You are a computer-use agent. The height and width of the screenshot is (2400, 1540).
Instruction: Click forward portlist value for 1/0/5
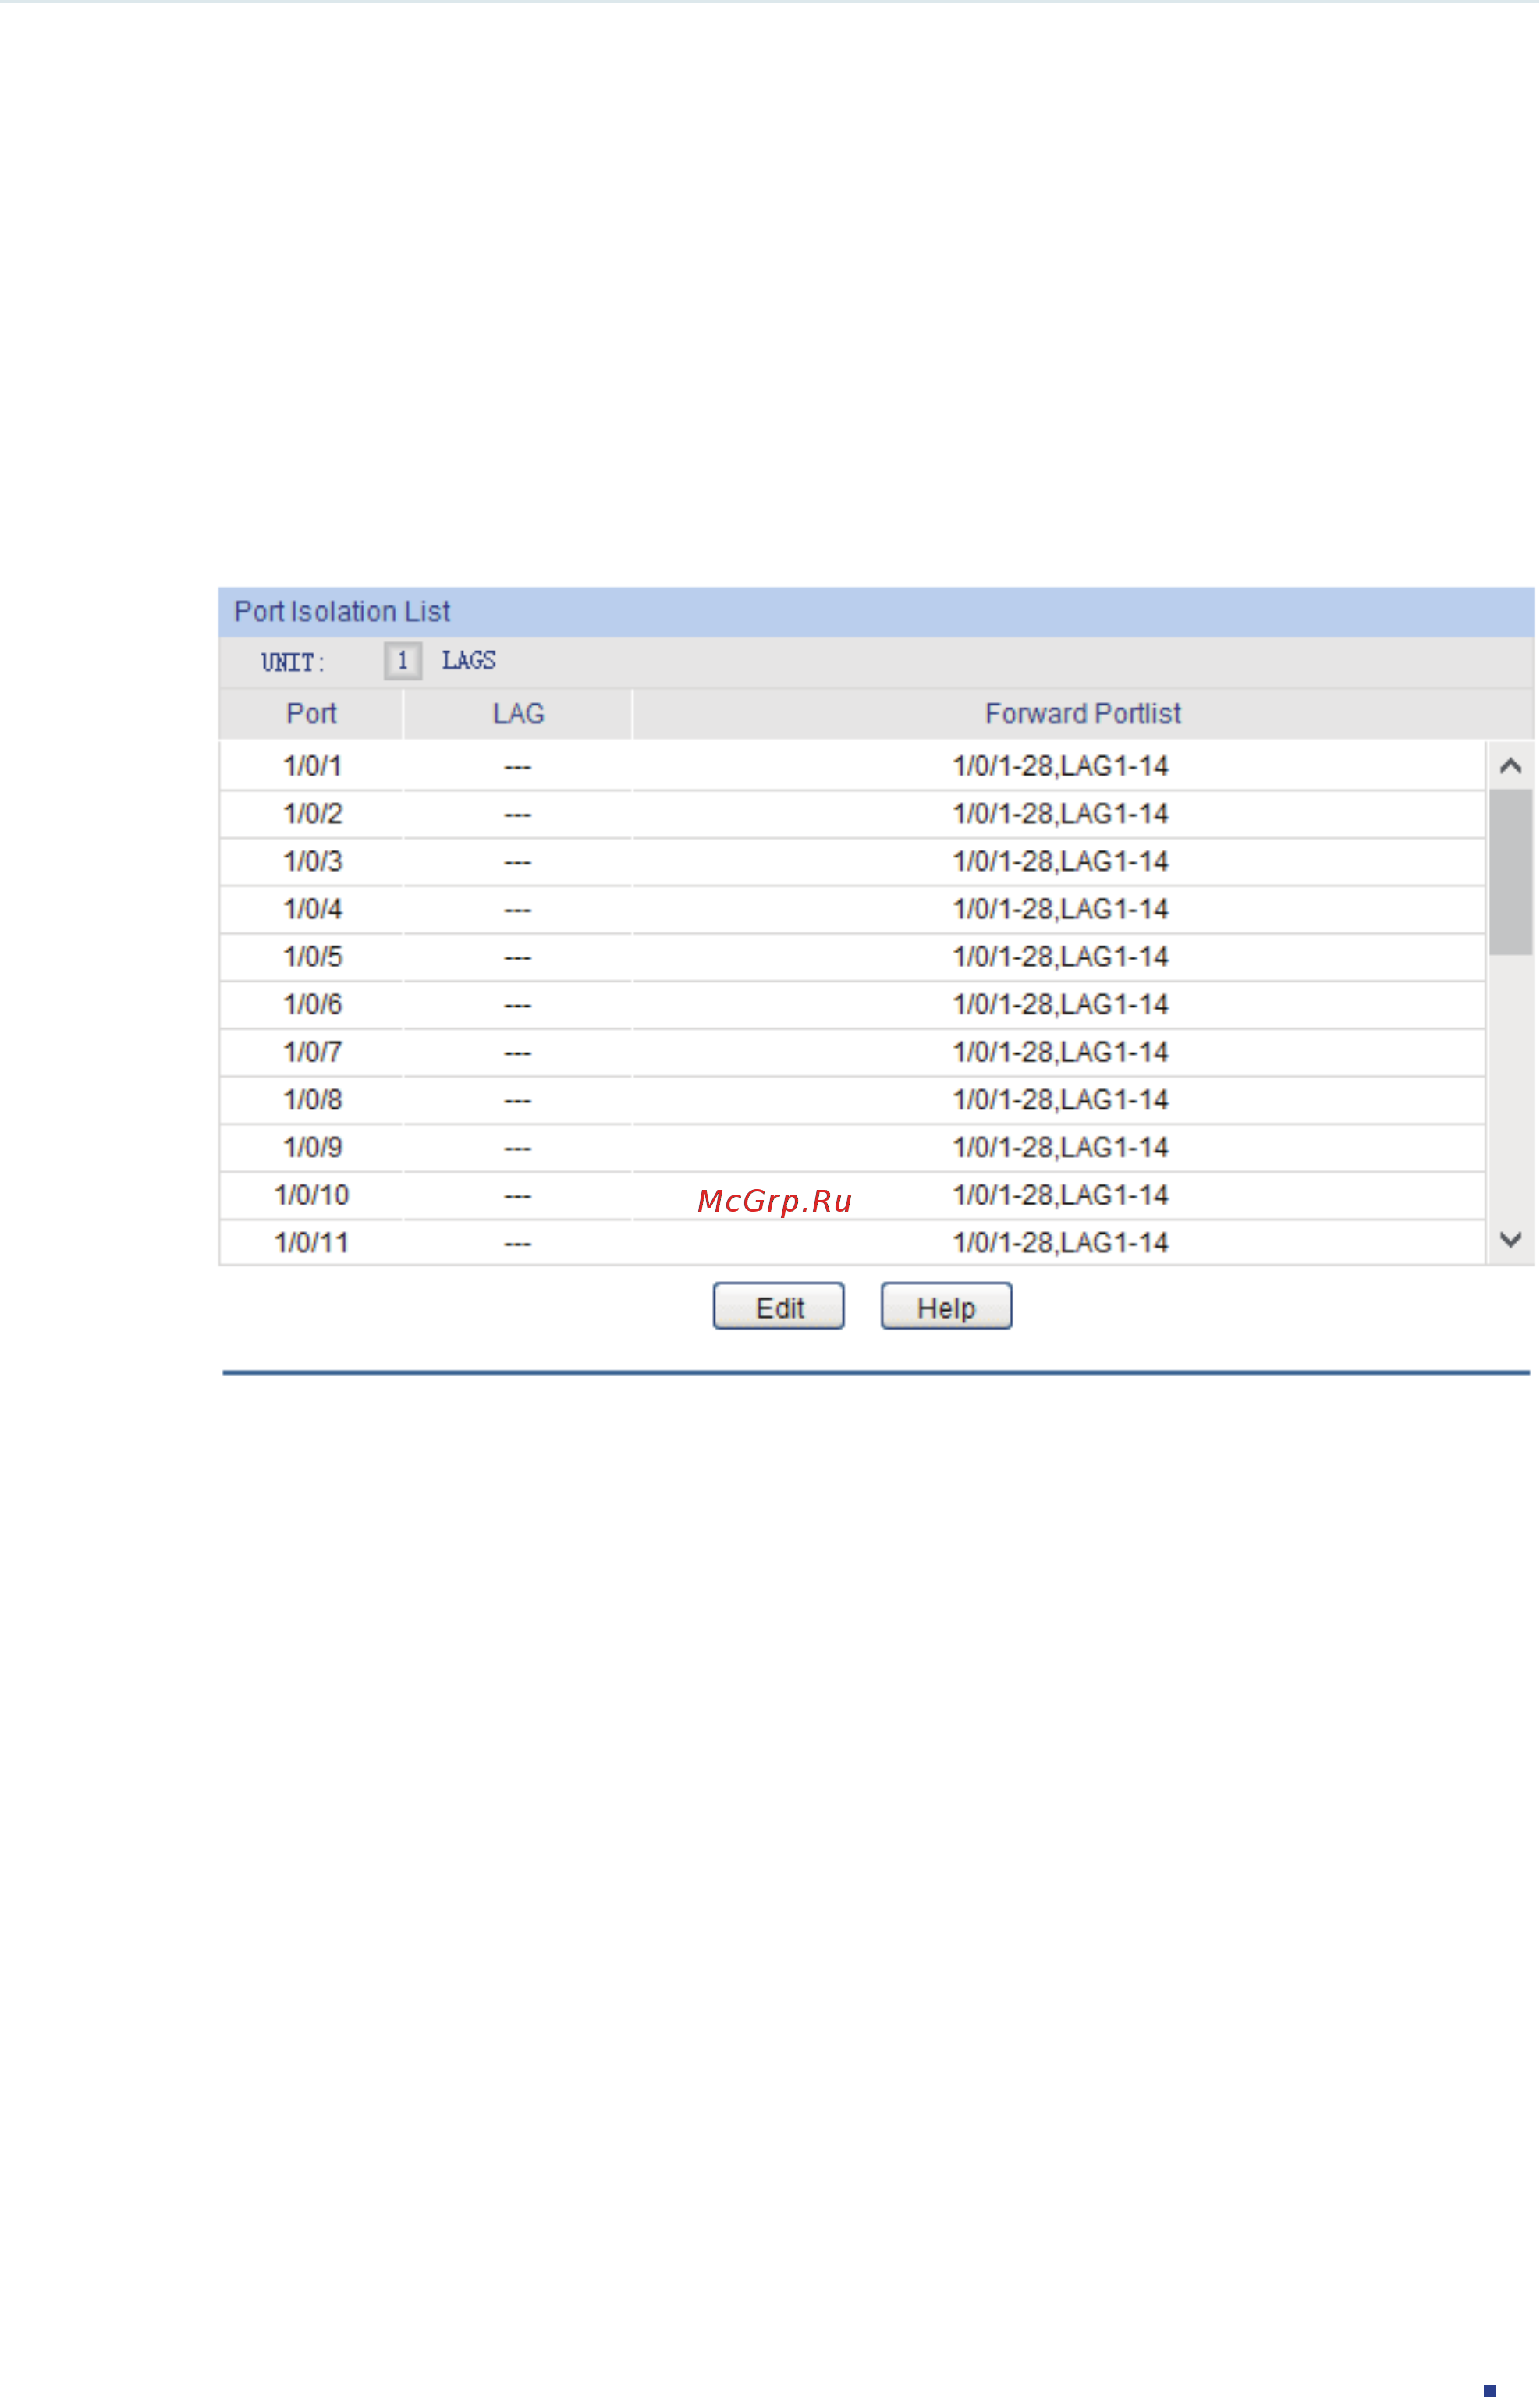coord(1060,957)
